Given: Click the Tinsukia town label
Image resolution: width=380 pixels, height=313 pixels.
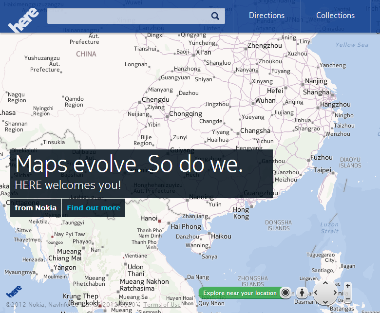Looking at the screenshot, I should [54, 142].
